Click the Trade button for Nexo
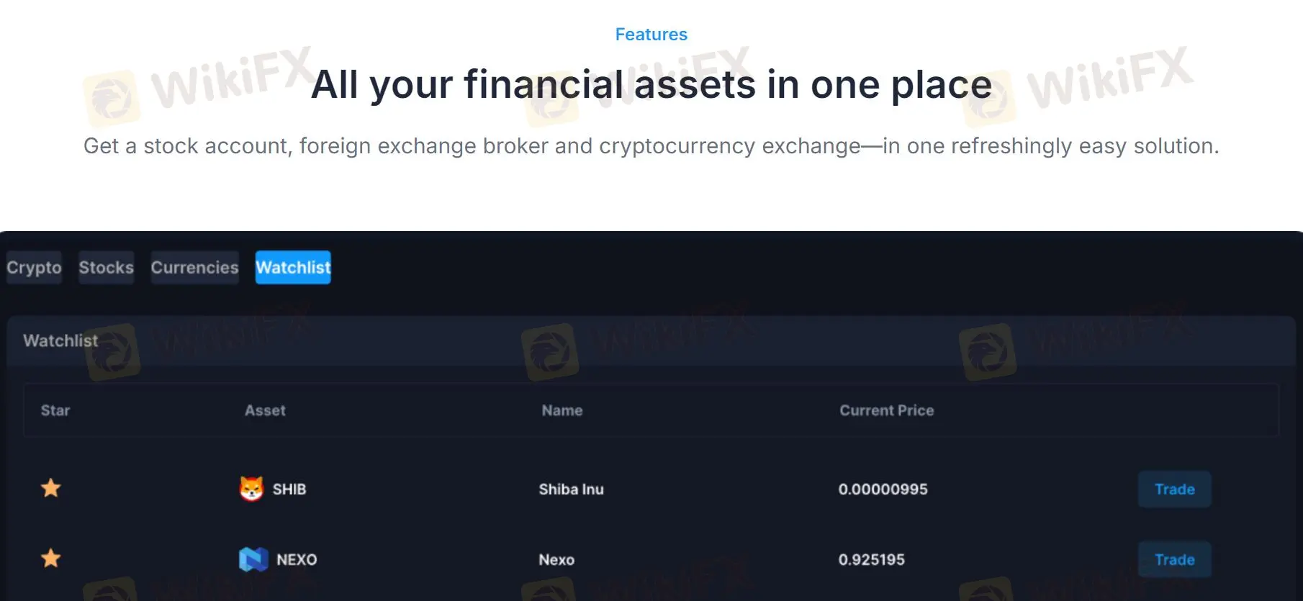Screen dimensions: 1303x601 click(1174, 559)
